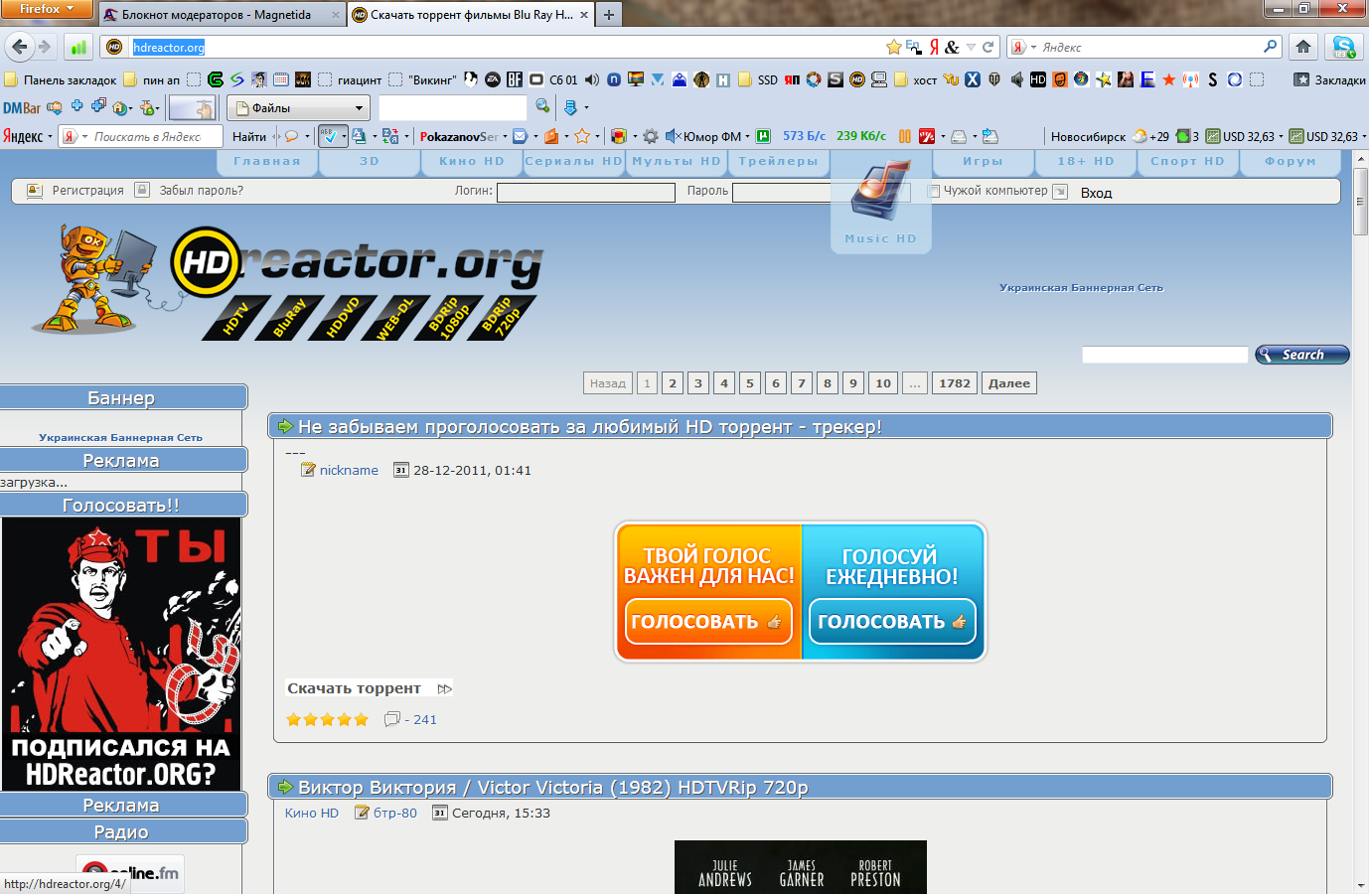Expand the Юмор ФМ radio station dropdown
The height and width of the screenshot is (894, 1369).
click(x=747, y=137)
